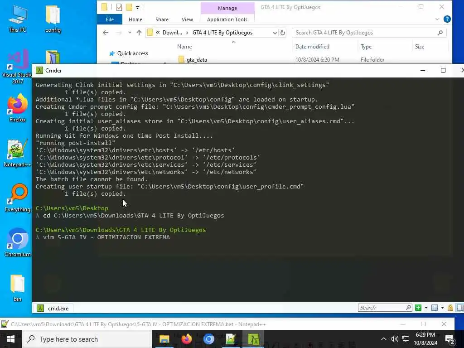Sort by the Date modified column header
464x348 pixels.
(312, 47)
